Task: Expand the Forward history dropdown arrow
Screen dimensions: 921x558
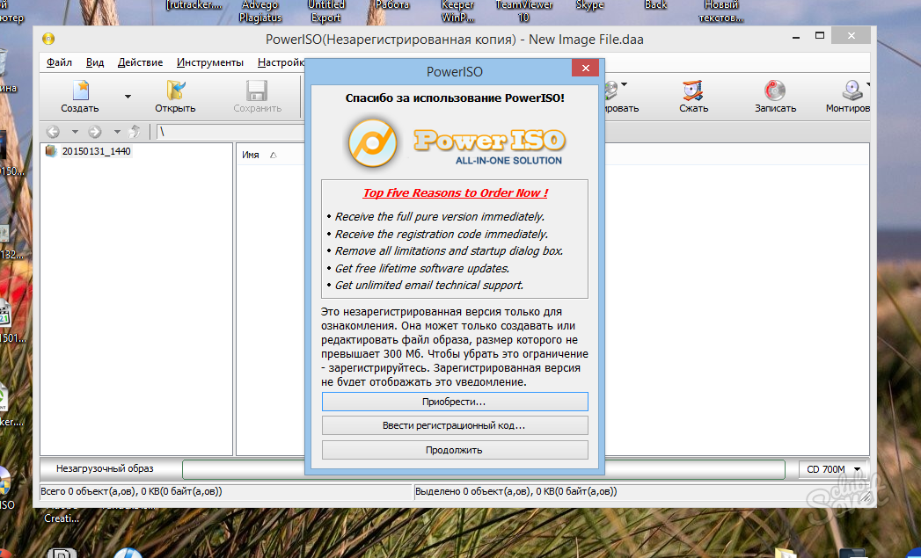Action: pyautogui.click(x=117, y=132)
